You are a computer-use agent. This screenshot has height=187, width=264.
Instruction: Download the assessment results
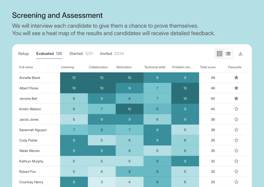pyautogui.click(x=241, y=54)
